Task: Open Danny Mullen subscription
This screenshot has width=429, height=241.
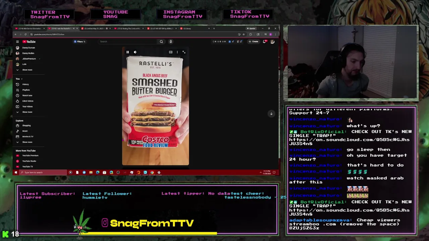Action: [x=28, y=53]
